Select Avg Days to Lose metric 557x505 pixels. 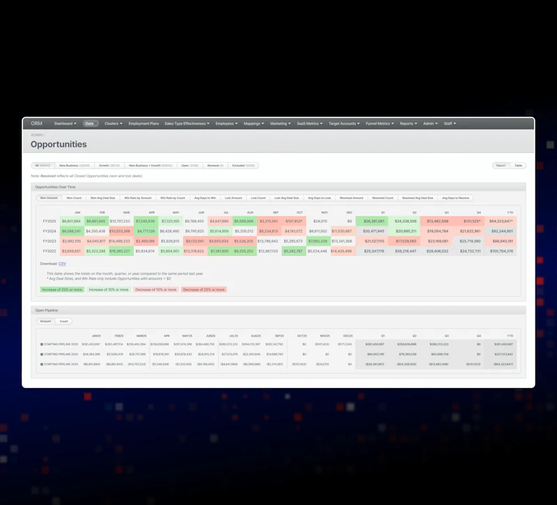click(320, 198)
